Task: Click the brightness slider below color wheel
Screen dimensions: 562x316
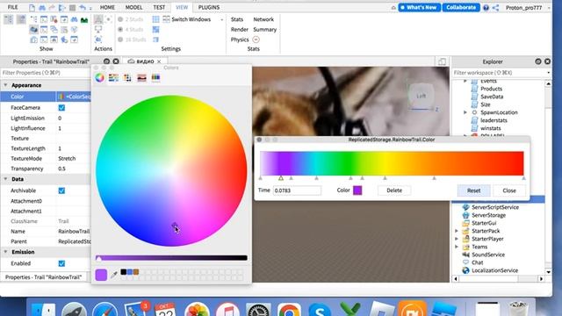Action: [171, 257]
